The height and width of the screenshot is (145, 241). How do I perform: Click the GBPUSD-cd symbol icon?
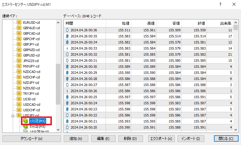(x=19, y=55)
